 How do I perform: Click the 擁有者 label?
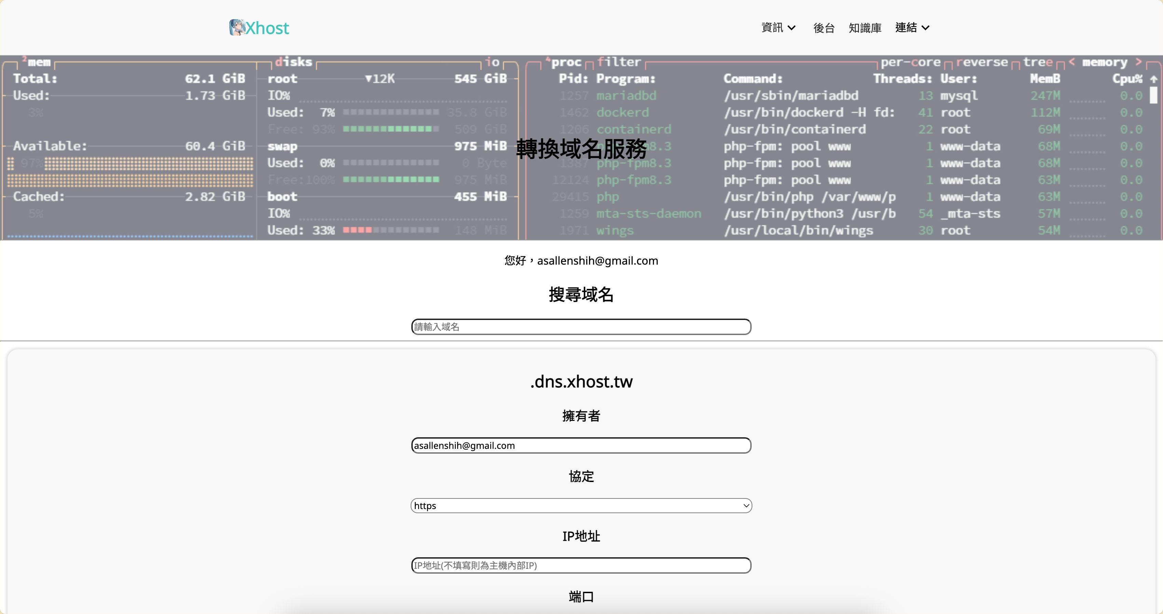[581, 416]
